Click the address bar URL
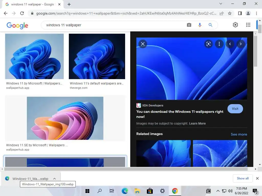 tap(126, 13)
